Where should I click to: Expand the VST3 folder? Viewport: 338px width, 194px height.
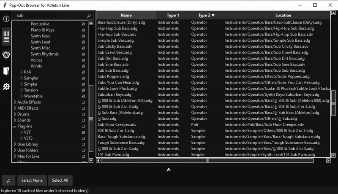coord(22,138)
